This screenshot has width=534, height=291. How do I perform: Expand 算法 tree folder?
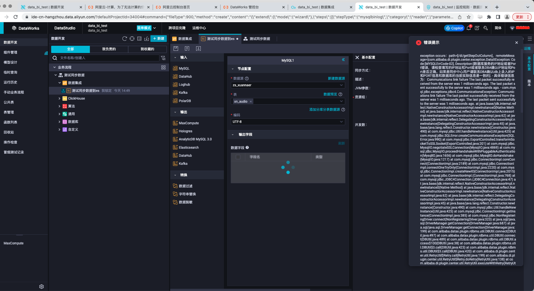[59, 106]
